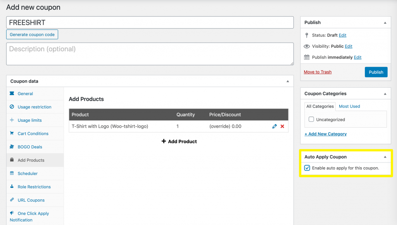This screenshot has height=225, width=397.
Task: Click Generate coupon code button
Action: tap(32, 35)
